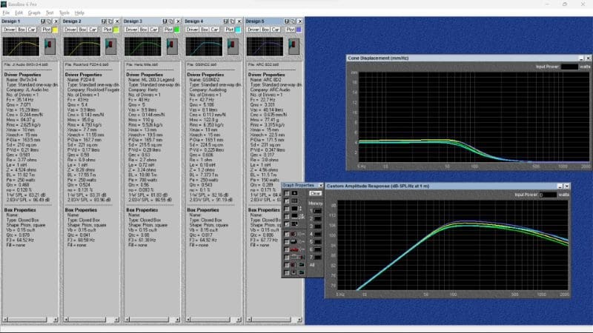Open the Tools menu
593x333 pixels.
click(64, 13)
